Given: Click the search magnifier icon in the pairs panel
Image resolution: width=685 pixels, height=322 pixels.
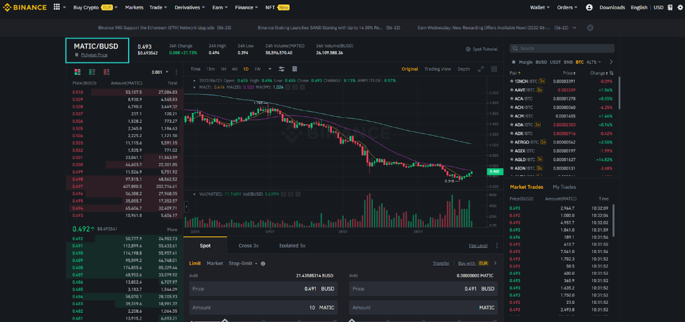Looking at the screenshot, I should point(515,48).
